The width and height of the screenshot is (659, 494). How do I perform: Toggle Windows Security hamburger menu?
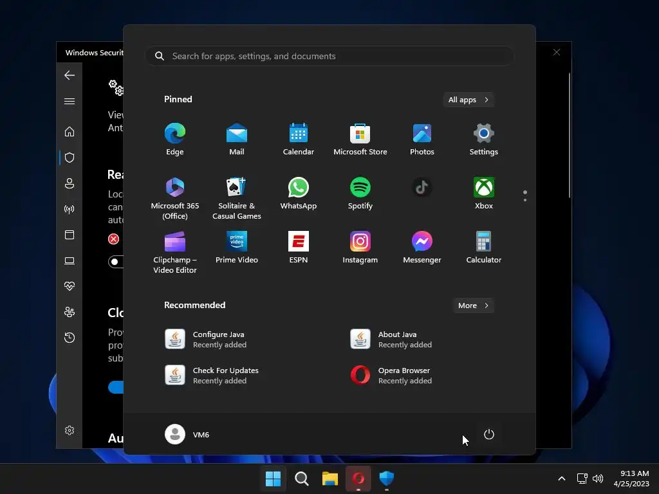pyautogui.click(x=70, y=101)
